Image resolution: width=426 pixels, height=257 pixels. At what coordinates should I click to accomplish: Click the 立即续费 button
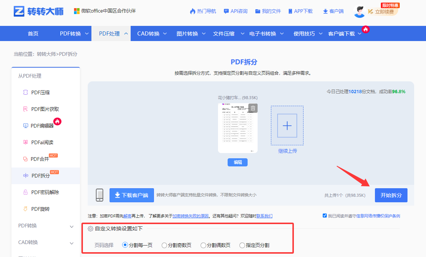384,12
